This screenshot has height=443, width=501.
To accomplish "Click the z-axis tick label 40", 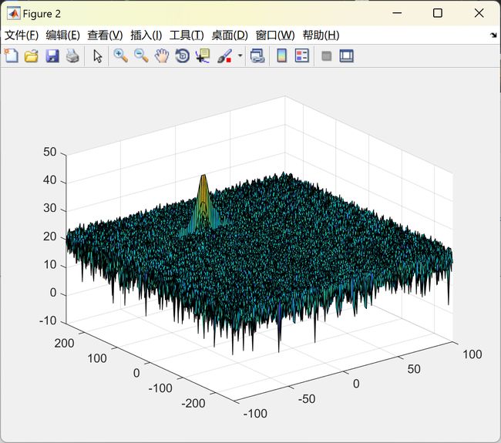I will (50, 180).
